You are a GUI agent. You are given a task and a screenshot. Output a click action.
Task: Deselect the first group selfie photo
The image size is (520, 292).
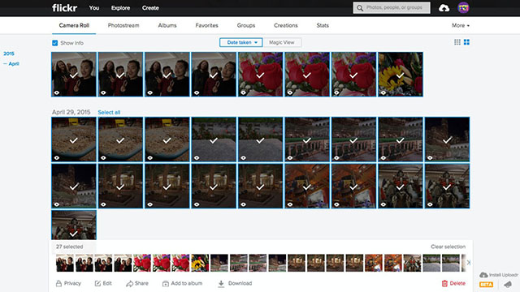pyautogui.click(x=74, y=74)
